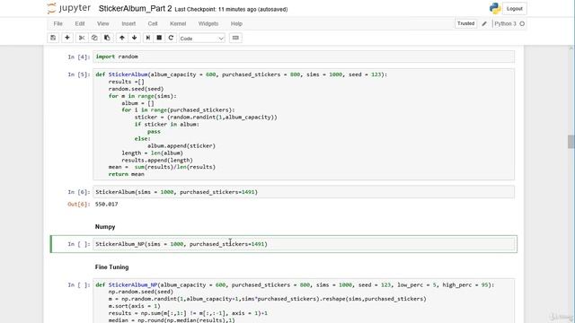Click the edit pencil icon near Trusted
Screen dimensions: 575x323
[484, 23]
